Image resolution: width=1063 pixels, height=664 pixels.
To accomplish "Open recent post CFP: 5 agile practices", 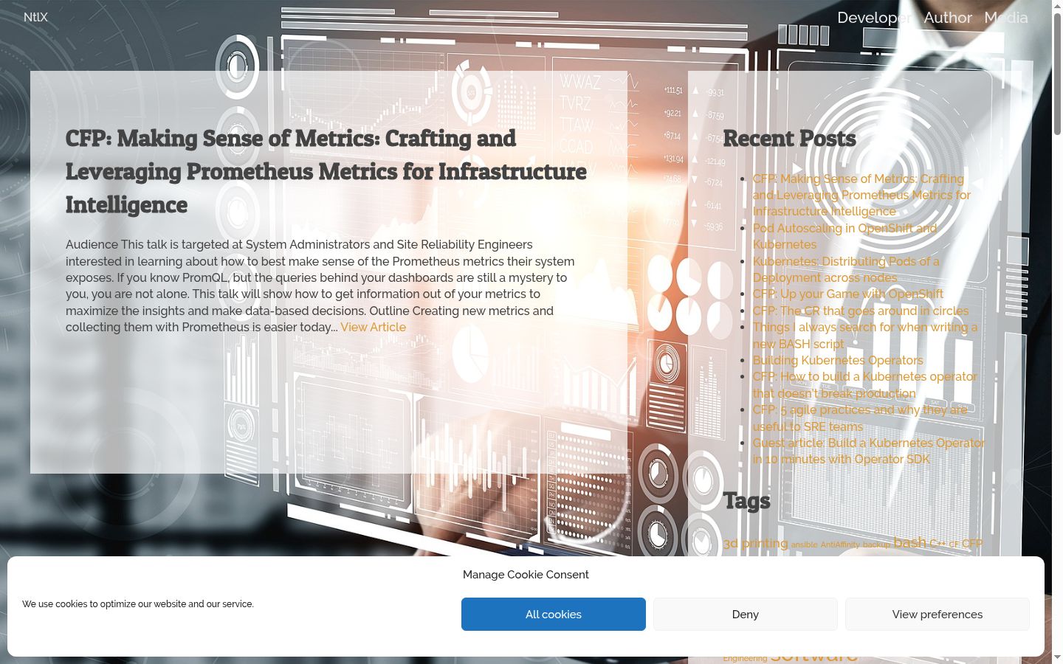I will pos(860,418).
